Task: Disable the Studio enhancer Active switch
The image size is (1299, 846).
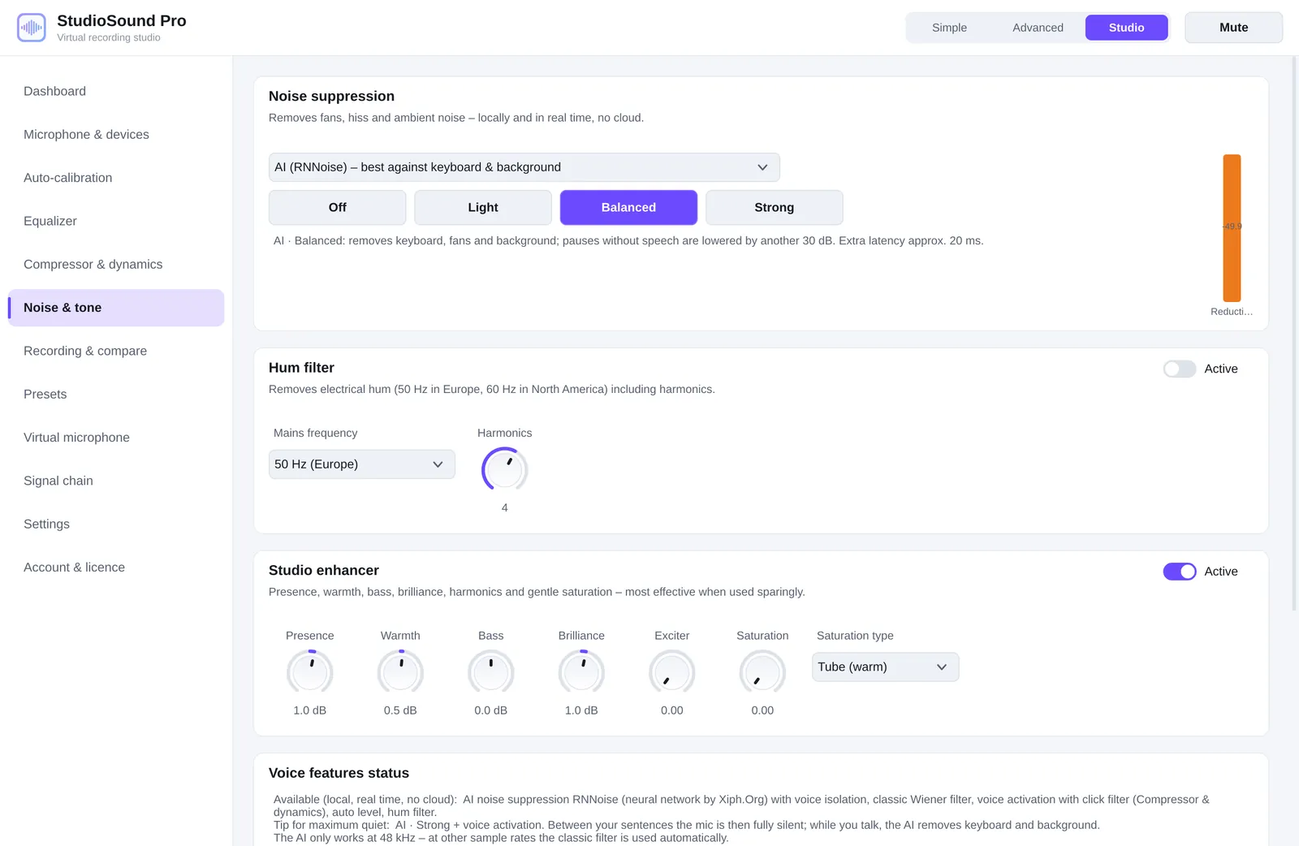Action: point(1180,572)
